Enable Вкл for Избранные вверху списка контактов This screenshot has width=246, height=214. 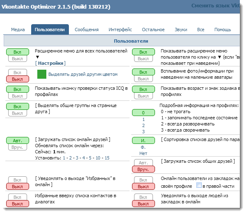click(x=18, y=197)
